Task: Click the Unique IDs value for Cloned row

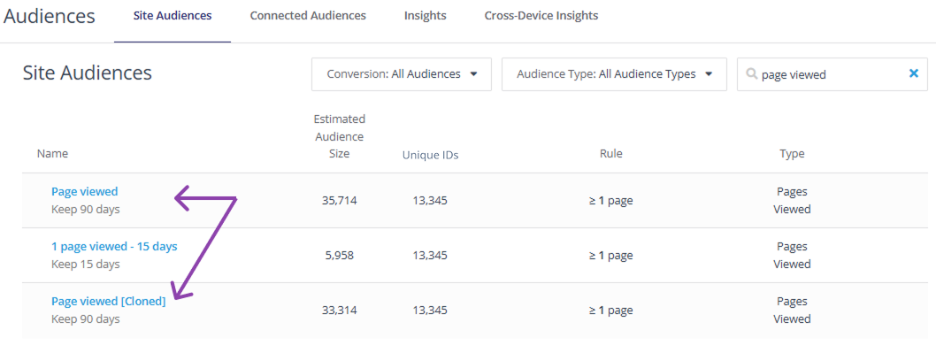Action: (x=430, y=311)
